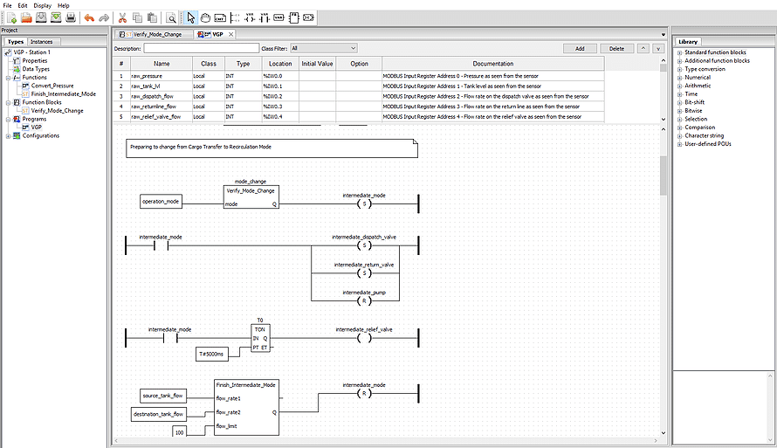Click the Open project folder icon
777x448 pixels.
[26, 17]
